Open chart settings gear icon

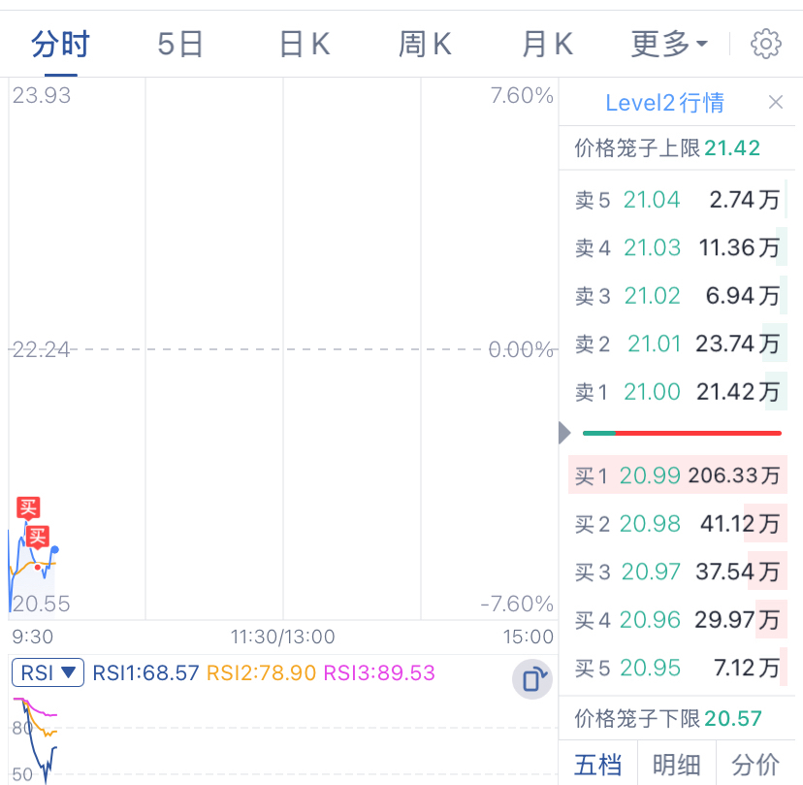765,44
